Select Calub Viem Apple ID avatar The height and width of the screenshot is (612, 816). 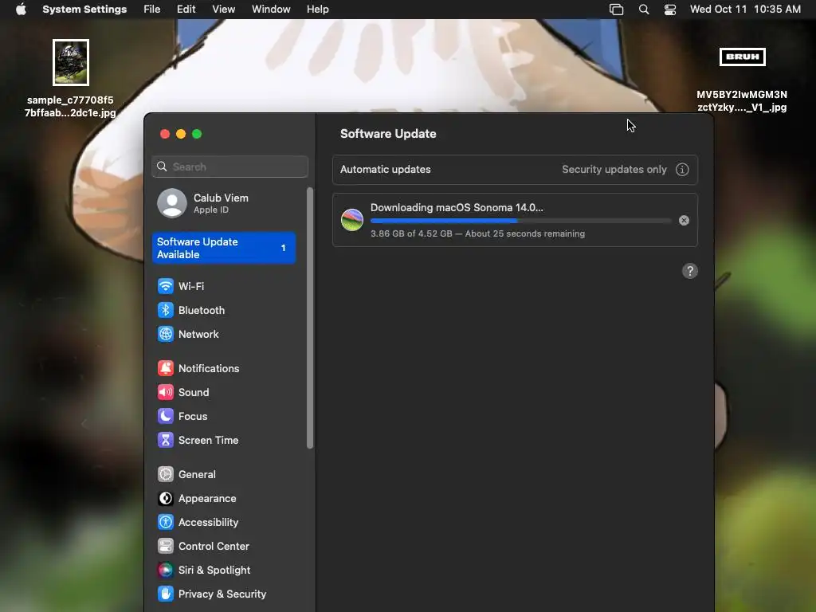click(x=172, y=203)
